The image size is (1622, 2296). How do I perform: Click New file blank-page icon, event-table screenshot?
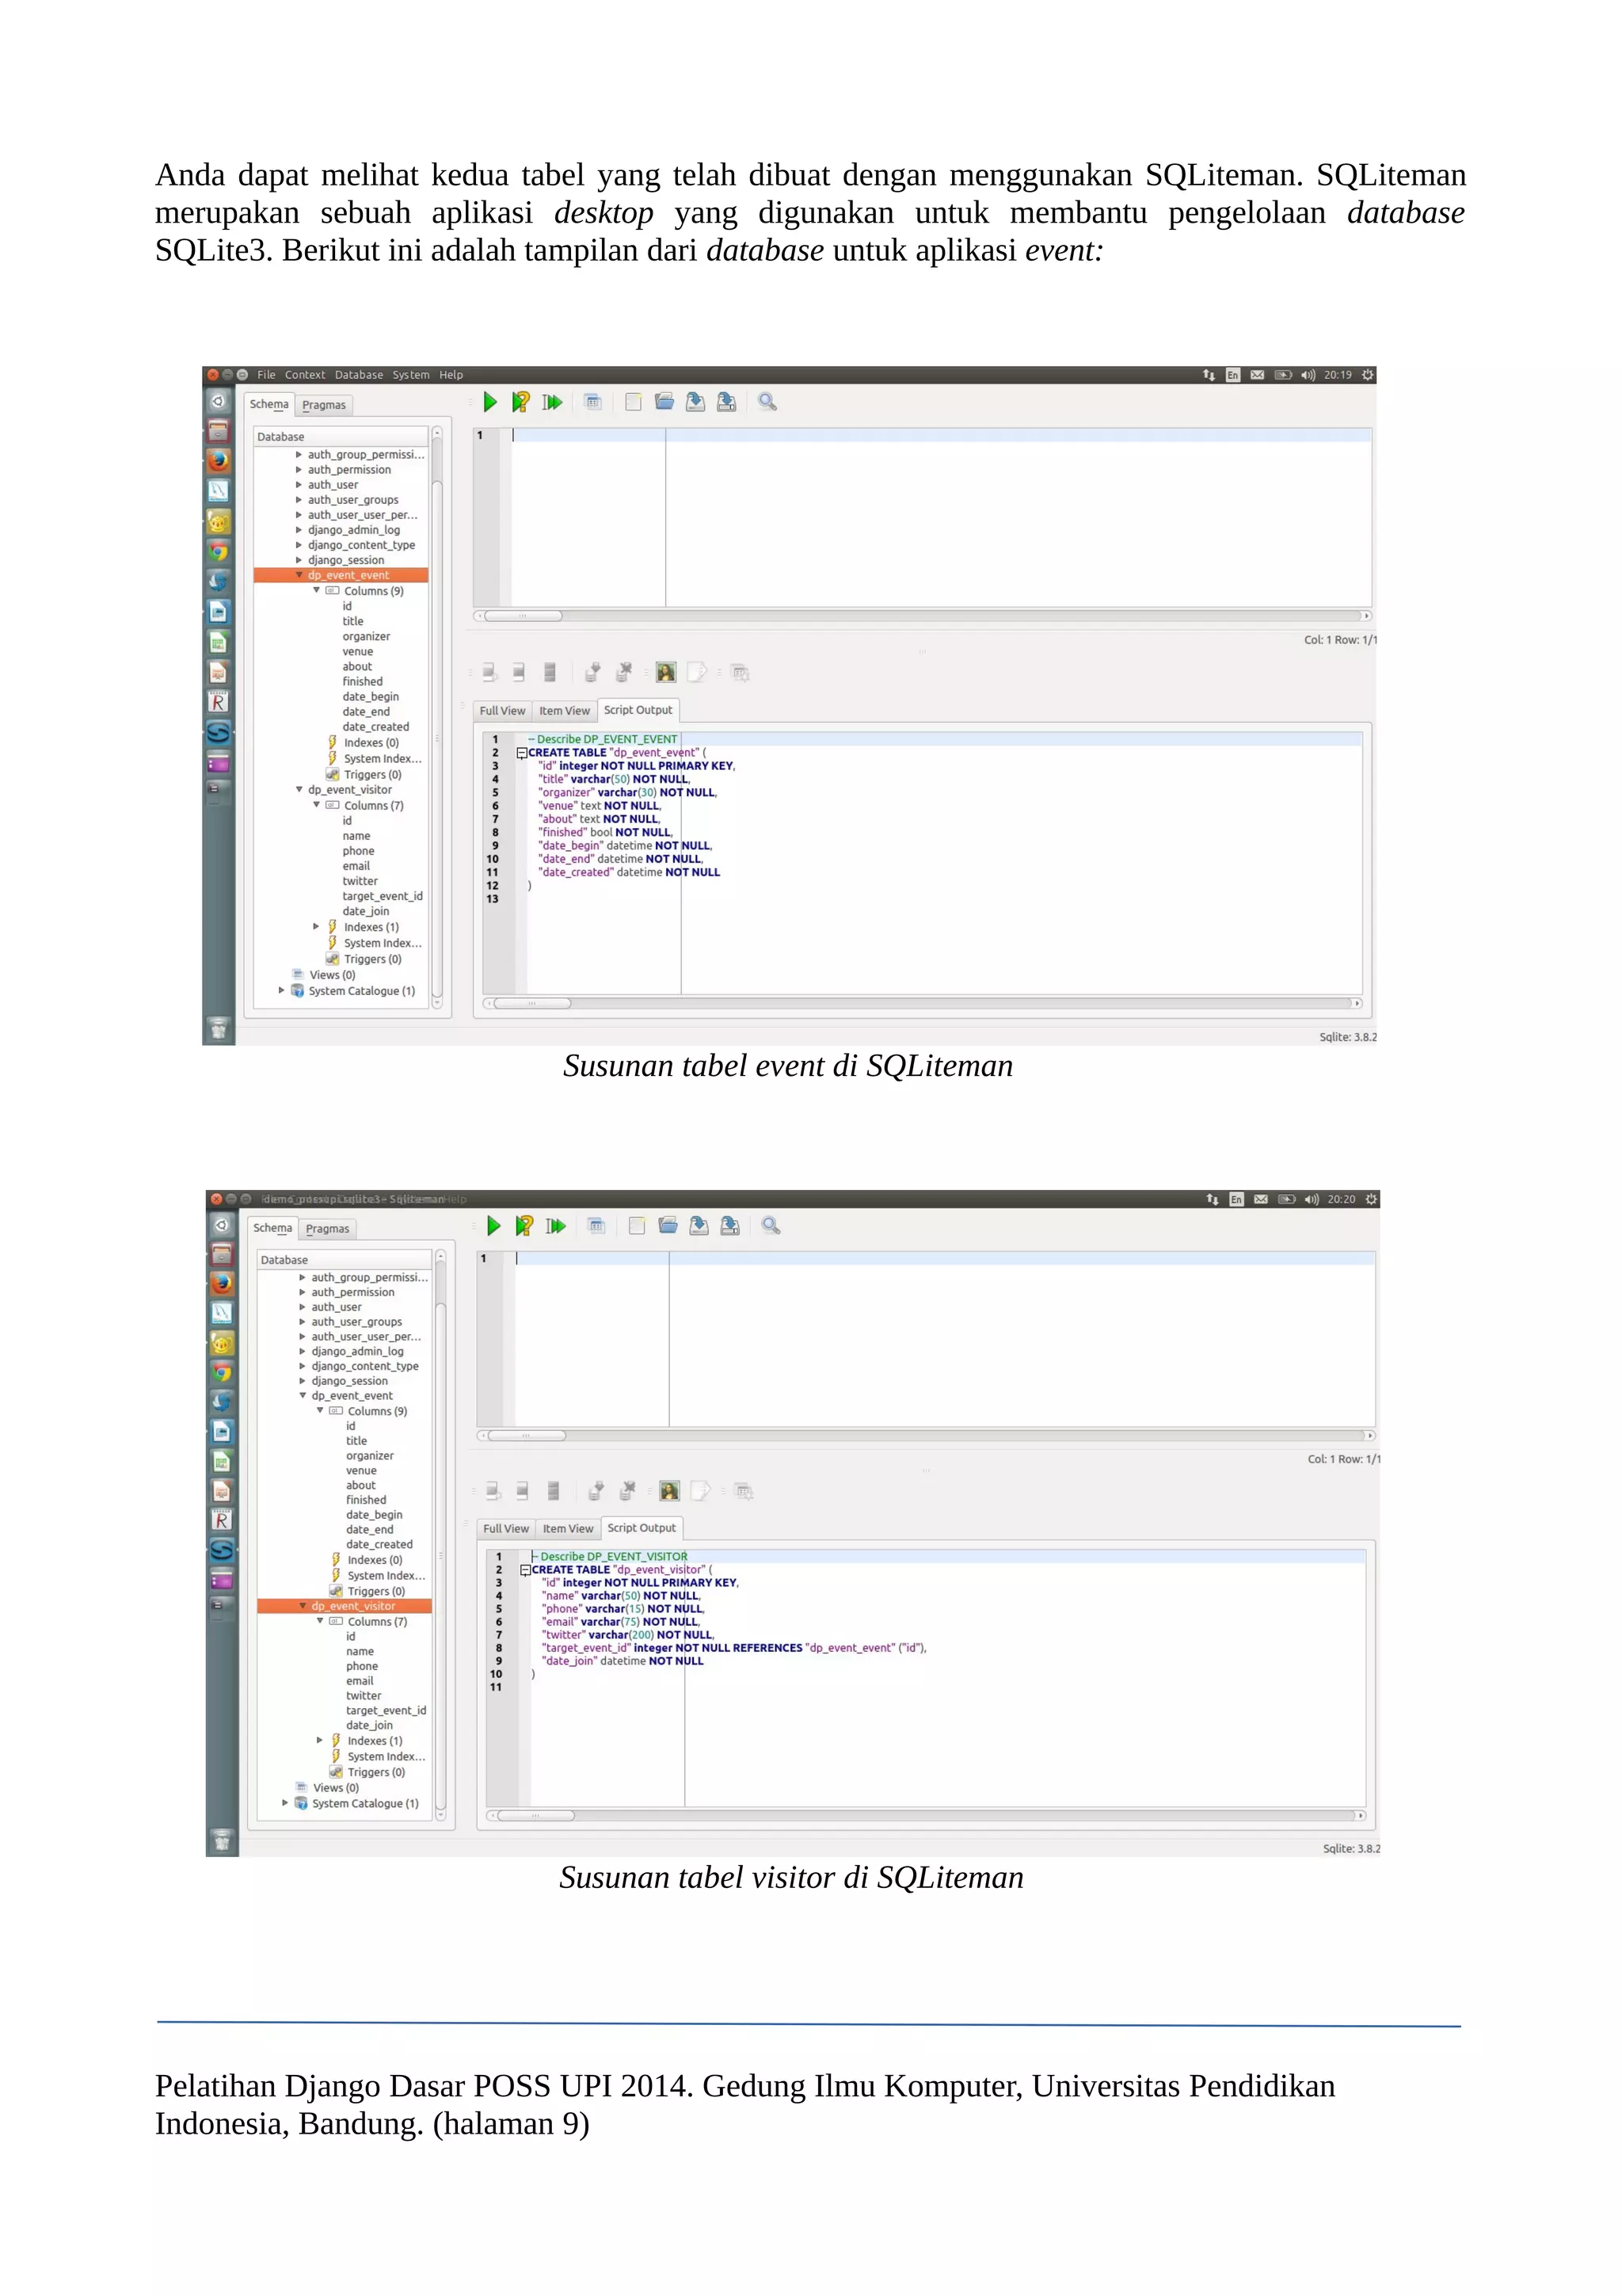pos(633,402)
